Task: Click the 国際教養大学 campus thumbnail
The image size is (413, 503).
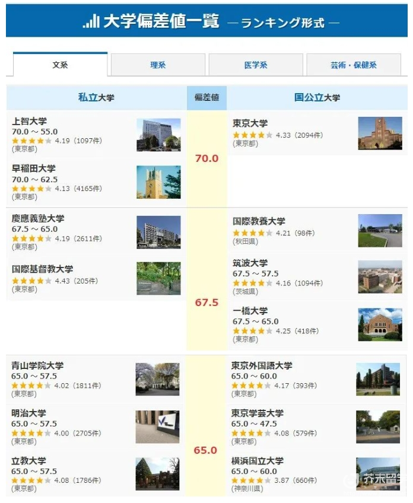Action: pos(380,231)
